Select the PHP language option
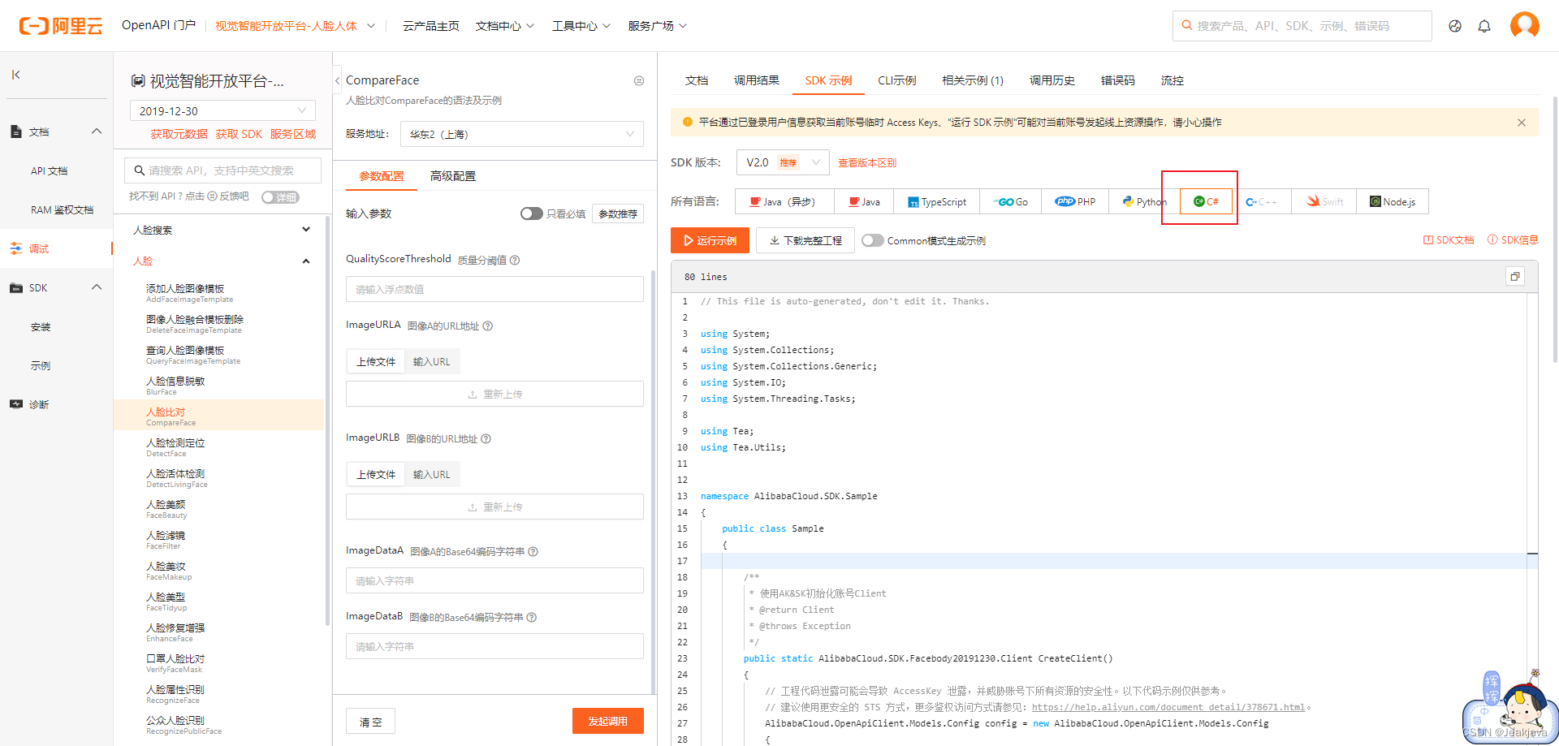This screenshot has height=746, width=1559. (1075, 201)
